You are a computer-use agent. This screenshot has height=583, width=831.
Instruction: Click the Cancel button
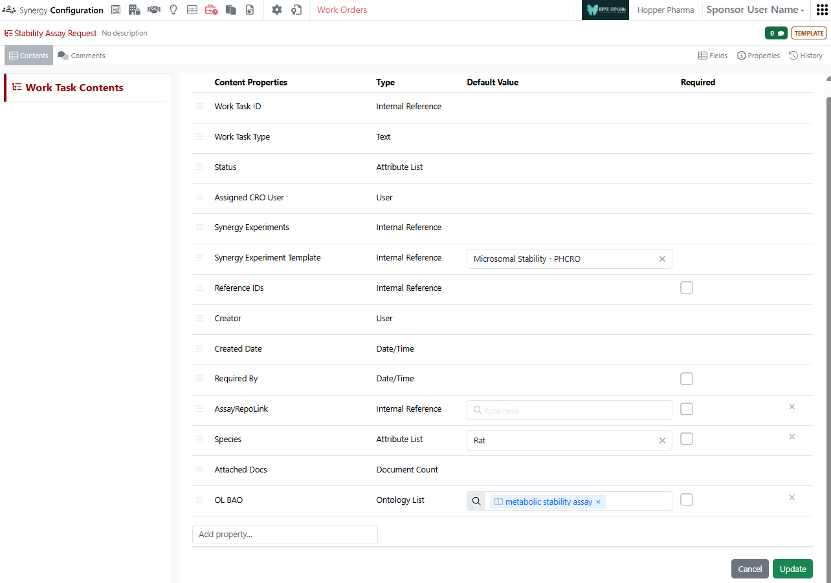[750, 569]
